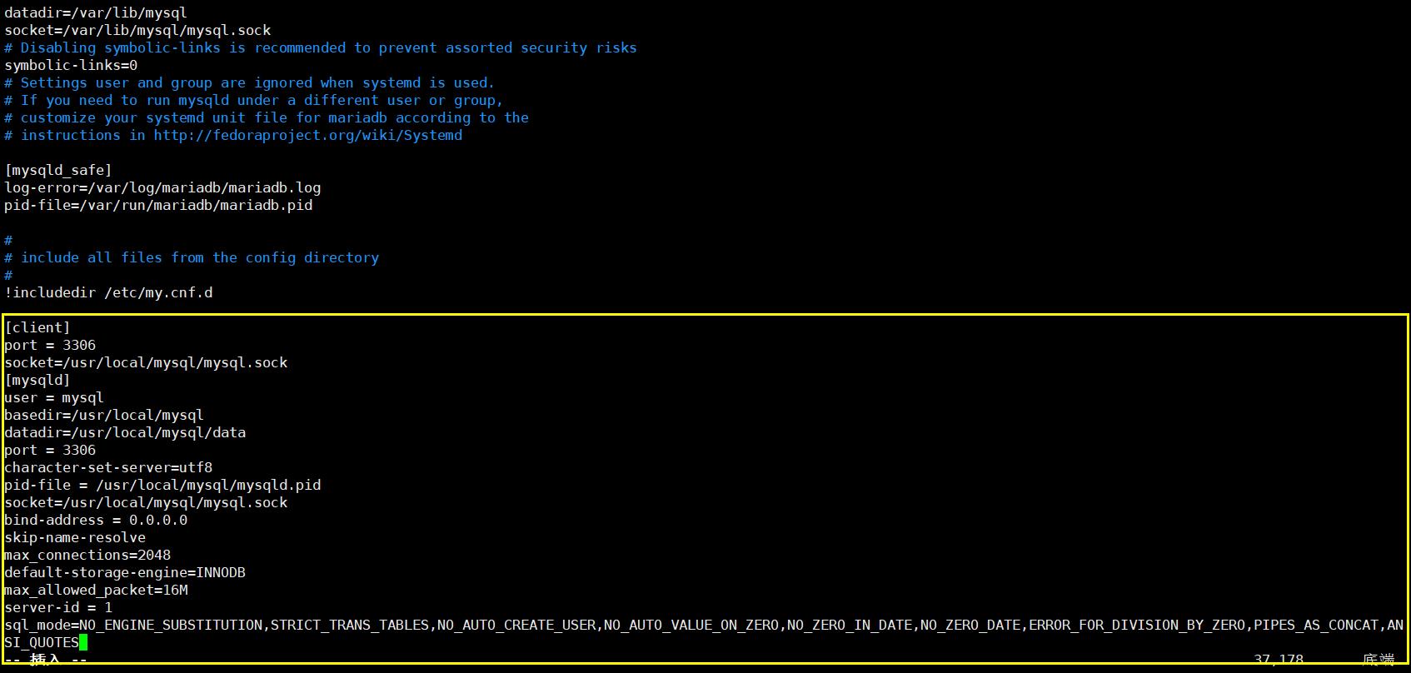
Task: Click the 'default-storage-engine=INNODB' line
Action: pos(125,572)
